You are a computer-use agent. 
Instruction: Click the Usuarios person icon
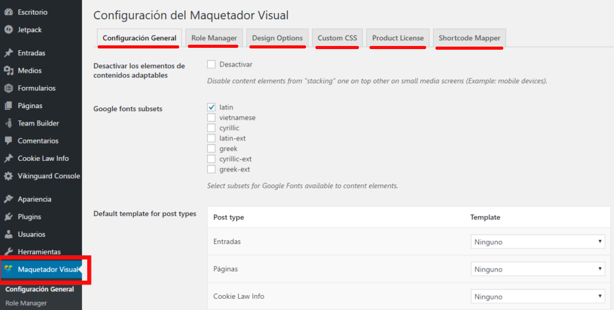pos(9,234)
